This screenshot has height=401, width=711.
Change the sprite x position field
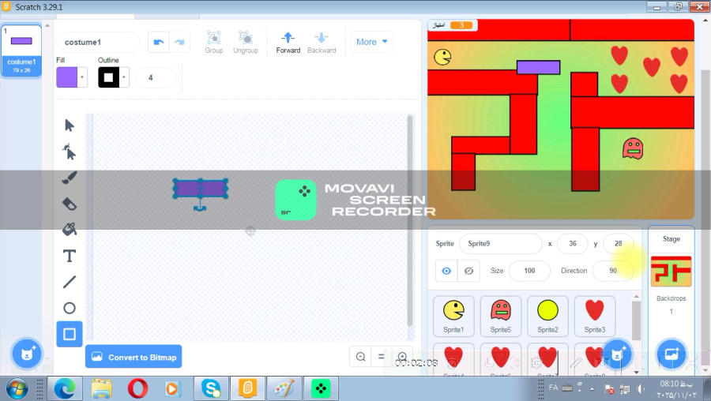point(573,244)
